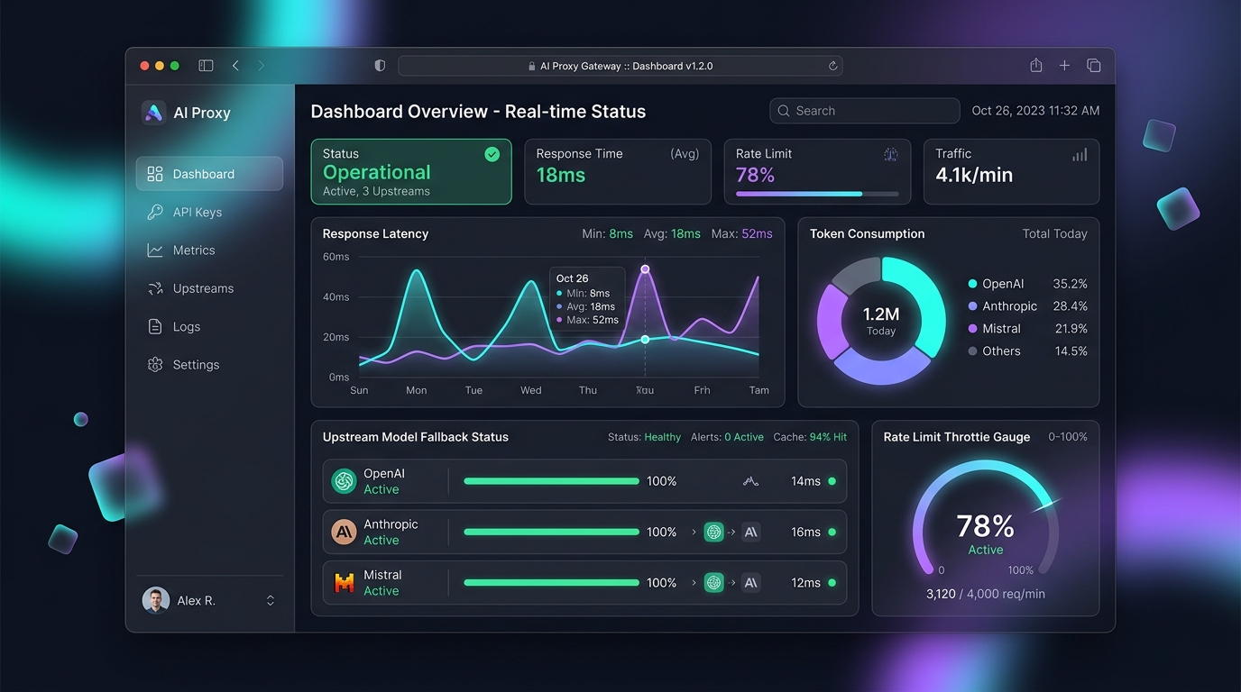
Task: Click the Settings gear icon
Action: [155, 365]
